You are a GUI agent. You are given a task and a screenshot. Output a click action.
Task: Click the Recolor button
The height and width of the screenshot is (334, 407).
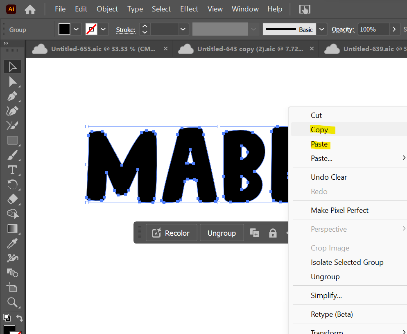click(171, 233)
